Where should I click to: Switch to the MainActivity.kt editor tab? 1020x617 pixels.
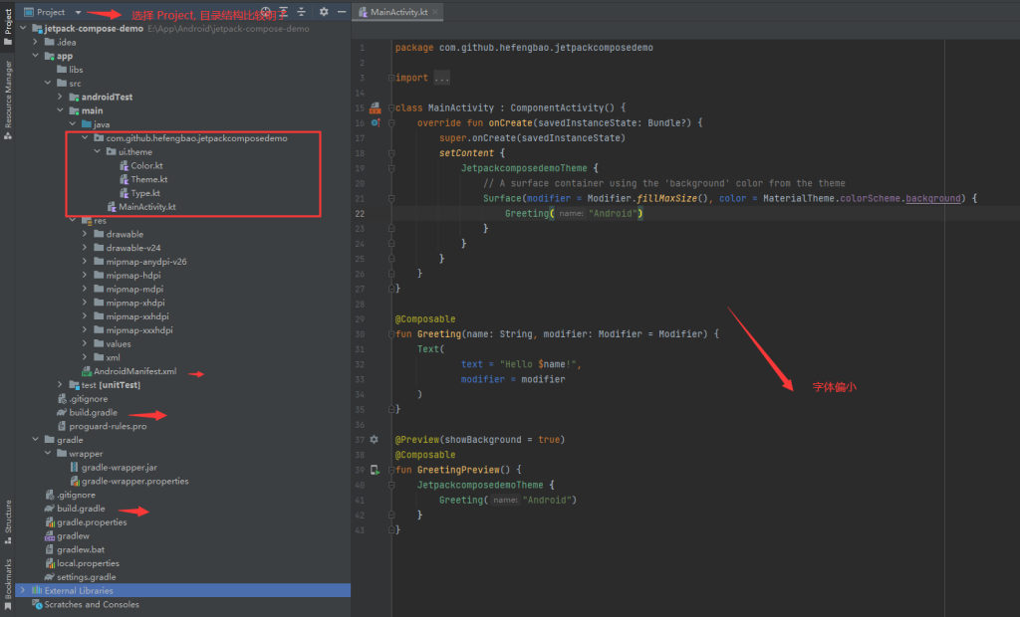coord(396,11)
